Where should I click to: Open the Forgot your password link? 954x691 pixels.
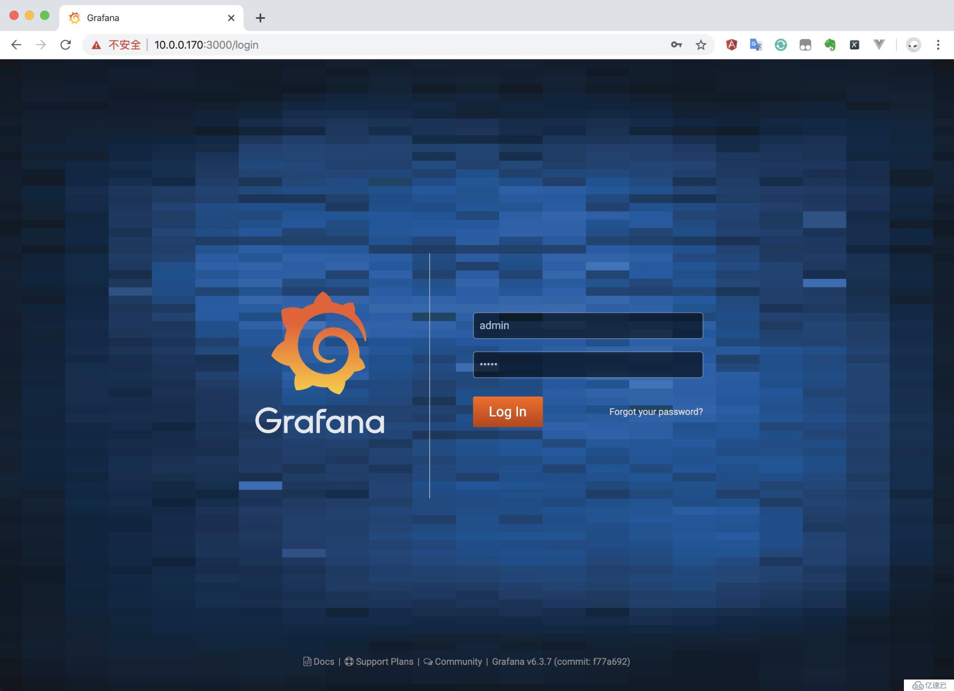[656, 412]
